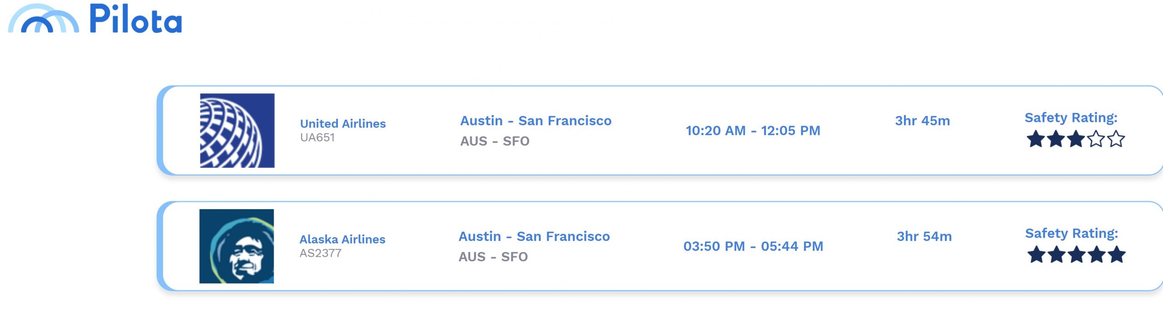The height and width of the screenshot is (327, 1163).
Task: Open the Alaska Airlines face logo
Action: (x=237, y=246)
